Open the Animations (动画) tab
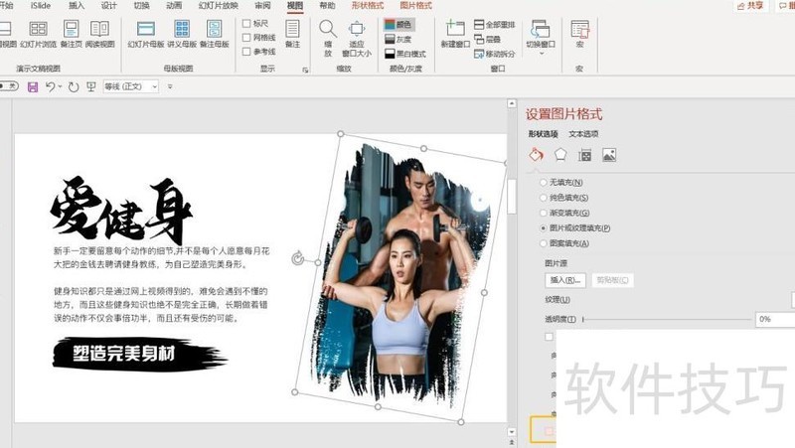This screenshot has height=448, width=795. (174, 6)
